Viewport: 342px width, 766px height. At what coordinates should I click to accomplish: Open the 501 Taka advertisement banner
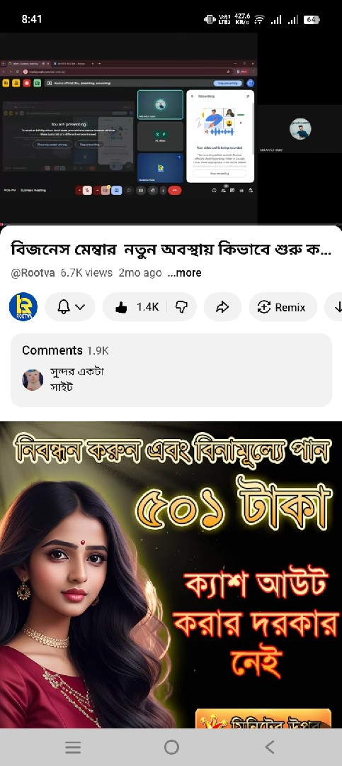click(171, 574)
